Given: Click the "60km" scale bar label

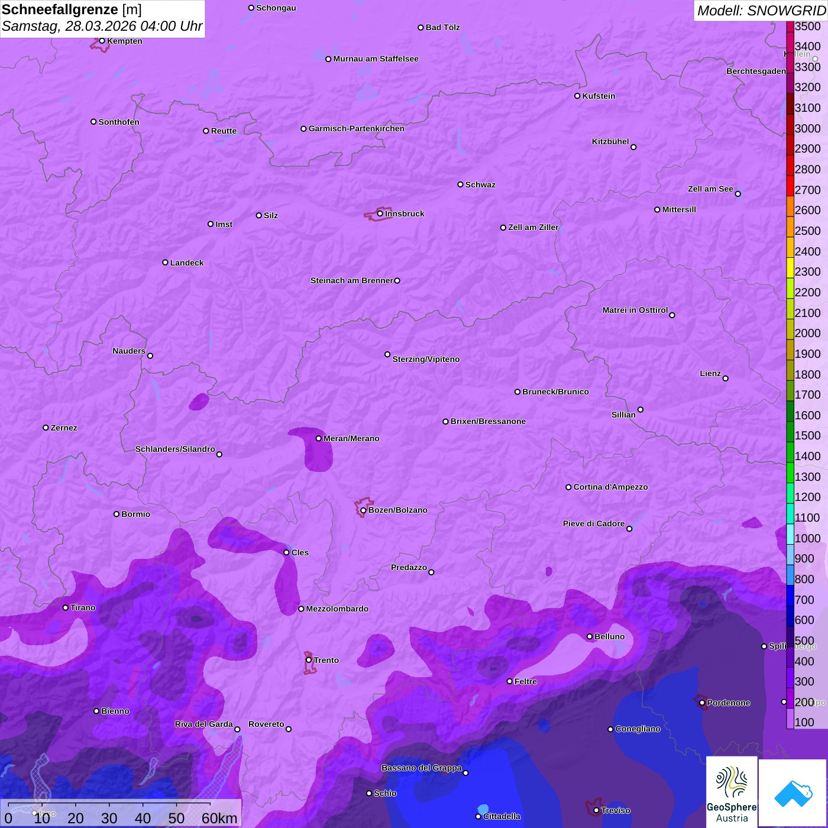Looking at the screenshot, I should (219, 818).
